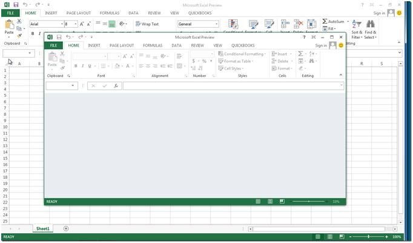Click the Sort & Filter icon
This screenshot has width=413, height=243.
(356, 24)
